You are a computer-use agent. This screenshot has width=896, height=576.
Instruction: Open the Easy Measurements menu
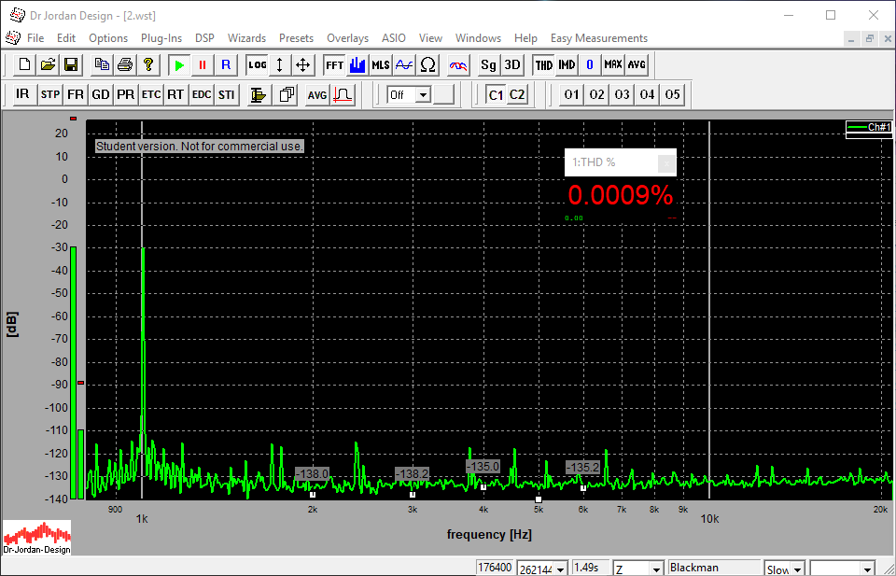(599, 38)
